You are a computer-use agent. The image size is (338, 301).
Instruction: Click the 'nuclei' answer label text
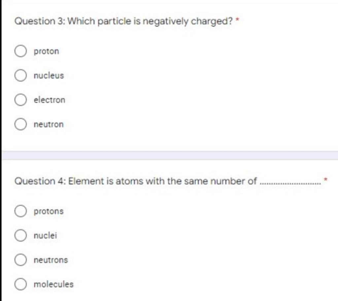coord(45,235)
